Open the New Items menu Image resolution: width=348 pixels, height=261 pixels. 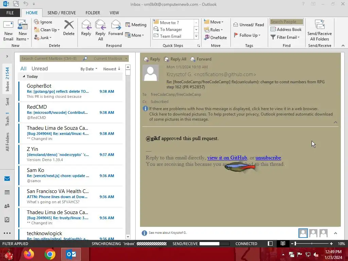coord(23,30)
